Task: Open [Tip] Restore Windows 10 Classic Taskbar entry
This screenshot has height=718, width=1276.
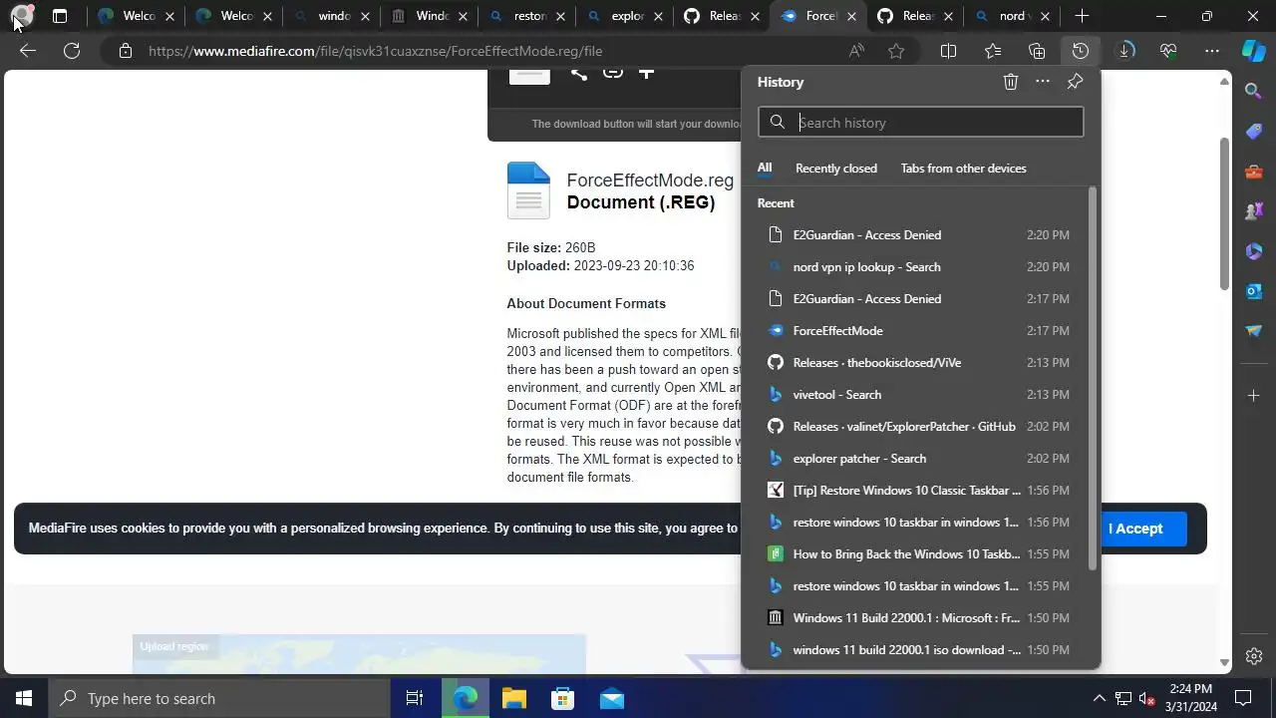Action: click(917, 491)
